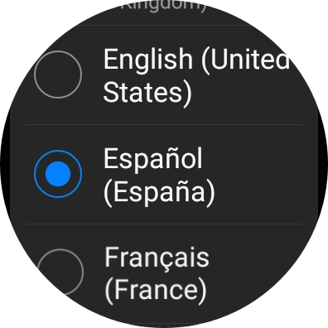Select the Français (France) radio button

(x=60, y=272)
